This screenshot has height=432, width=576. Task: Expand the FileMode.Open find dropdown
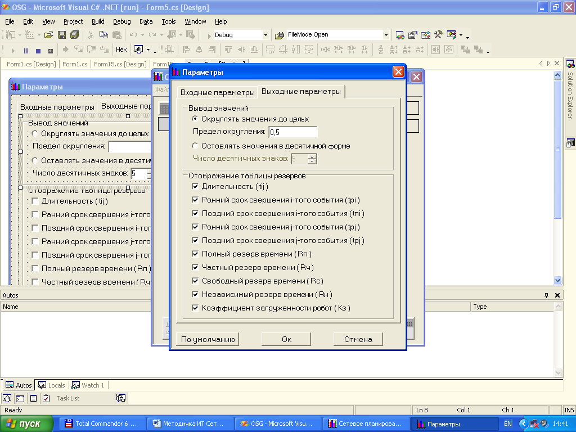click(386, 35)
